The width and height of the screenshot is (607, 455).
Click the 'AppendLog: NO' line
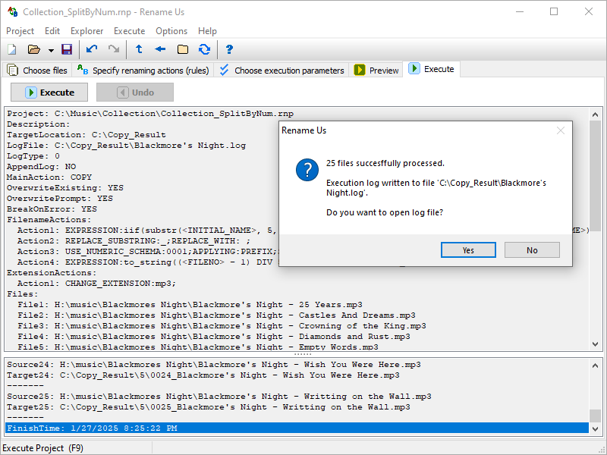click(x=42, y=166)
